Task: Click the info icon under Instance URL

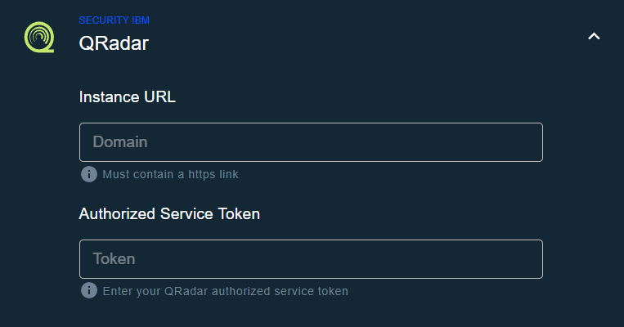Action: (x=89, y=174)
